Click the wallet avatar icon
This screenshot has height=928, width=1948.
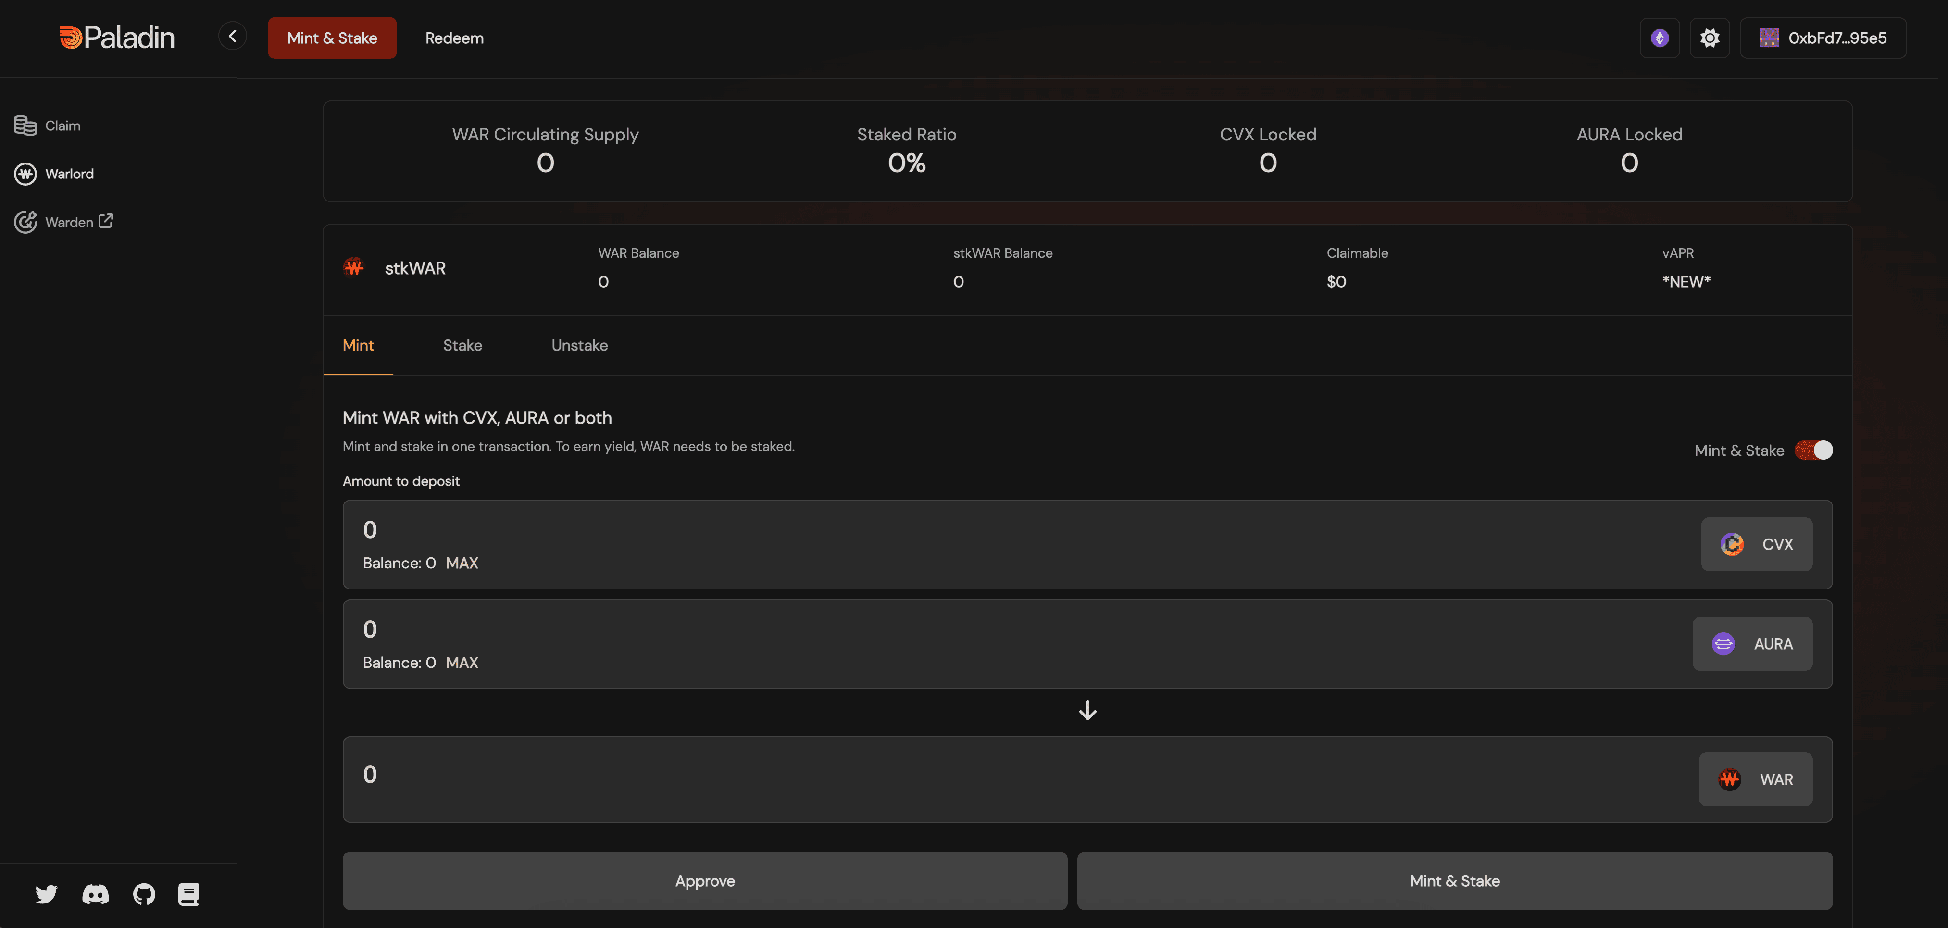pyautogui.click(x=1769, y=38)
